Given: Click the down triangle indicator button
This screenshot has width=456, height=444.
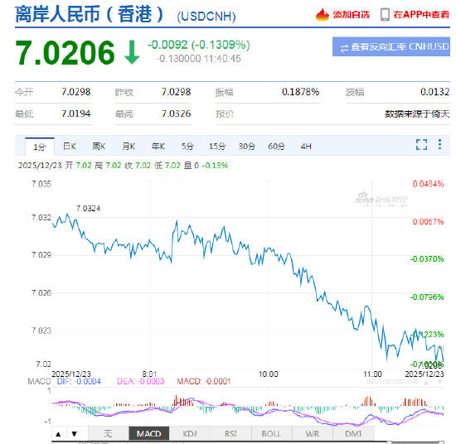Looking at the screenshot, I should pyautogui.click(x=75, y=434).
